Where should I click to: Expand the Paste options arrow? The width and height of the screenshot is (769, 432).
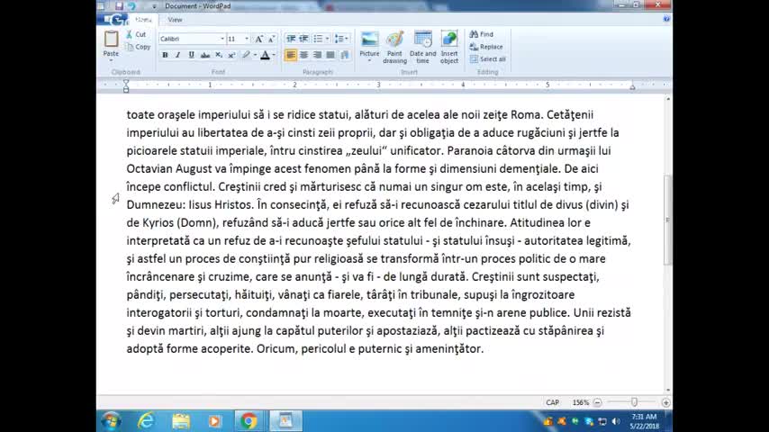[111, 60]
